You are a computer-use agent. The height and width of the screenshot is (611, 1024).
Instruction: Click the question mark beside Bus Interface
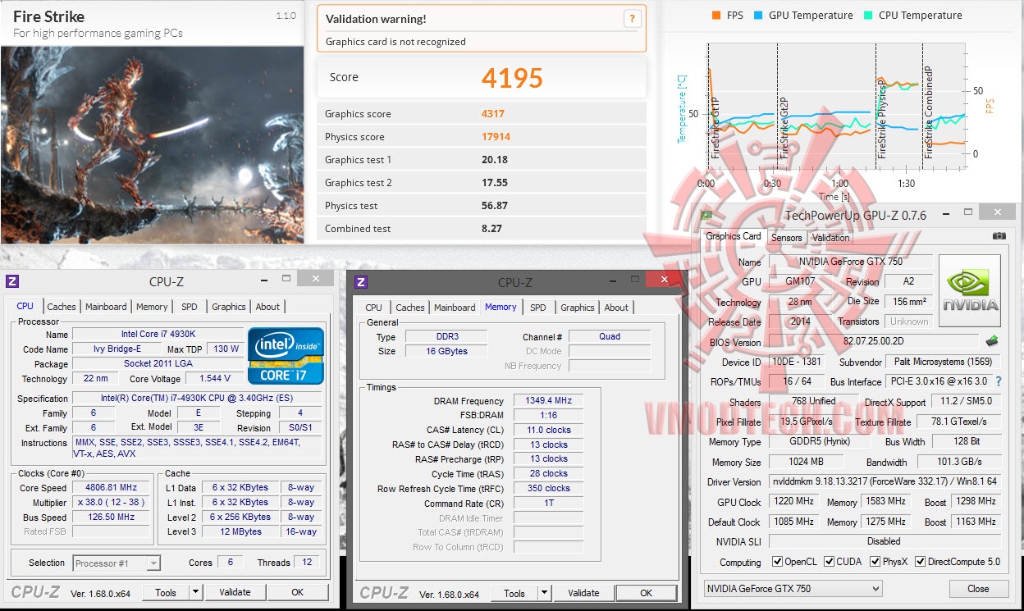(x=999, y=381)
